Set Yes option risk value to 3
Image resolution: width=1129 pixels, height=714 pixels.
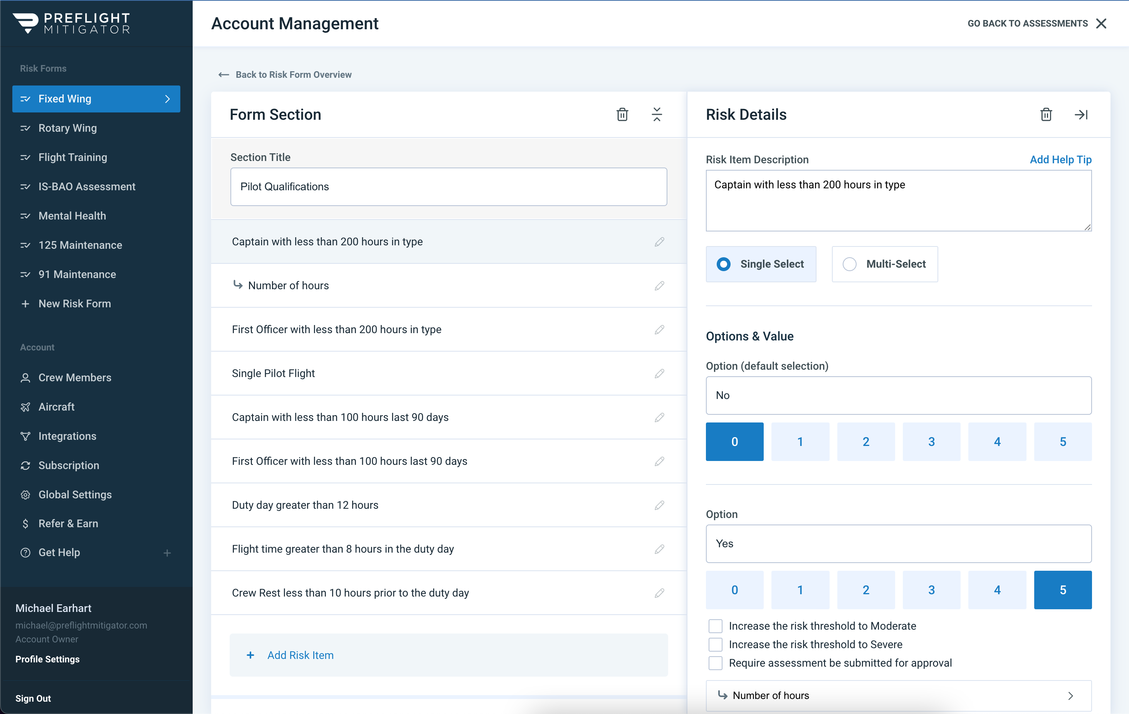[x=931, y=590]
